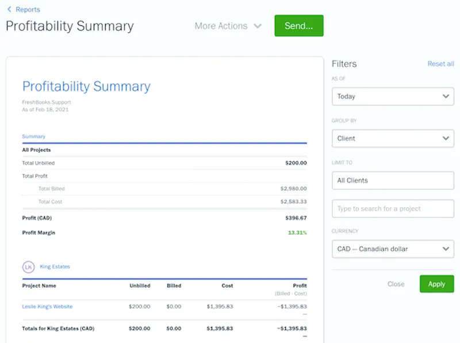Open the Leslie King's Website project
The height and width of the screenshot is (343, 460).
(47, 306)
